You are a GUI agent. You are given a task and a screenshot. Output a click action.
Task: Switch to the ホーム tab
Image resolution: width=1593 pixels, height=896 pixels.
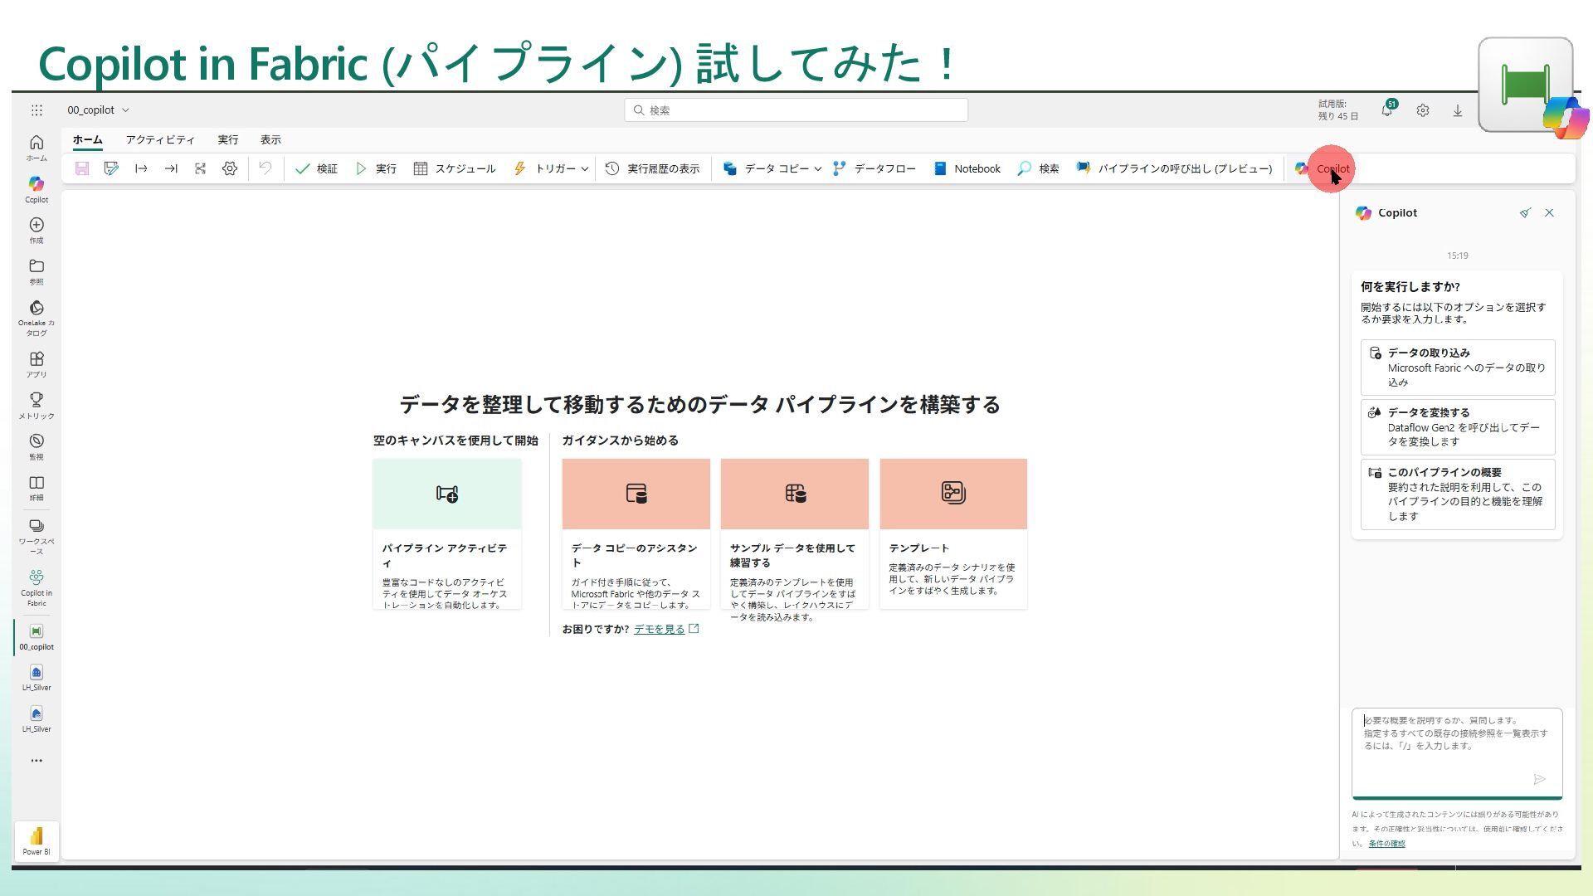coord(87,139)
